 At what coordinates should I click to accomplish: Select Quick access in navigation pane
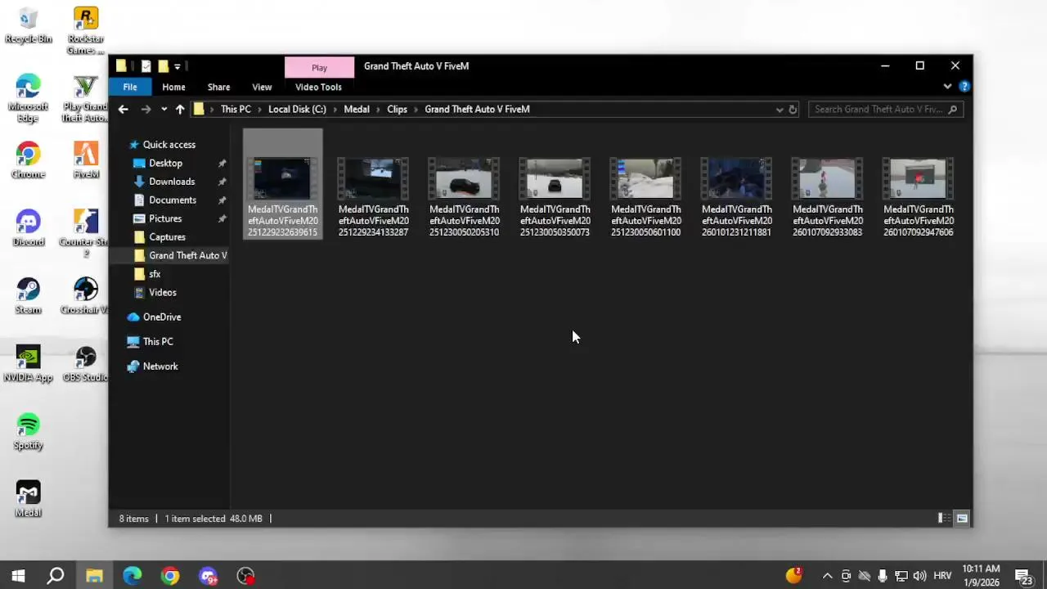coord(169,145)
